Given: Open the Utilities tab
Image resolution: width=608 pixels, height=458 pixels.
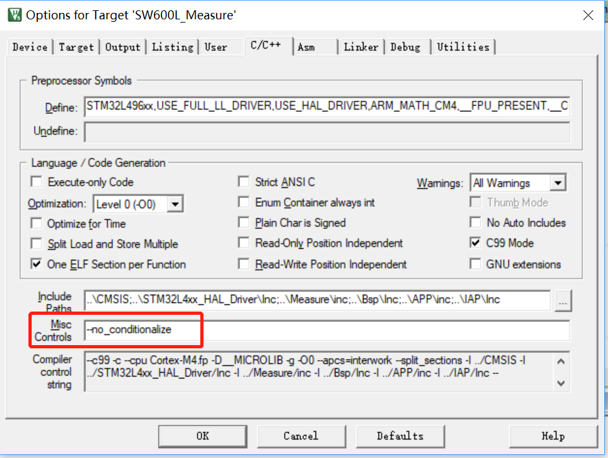Looking at the screenshot, I should 463,47.
